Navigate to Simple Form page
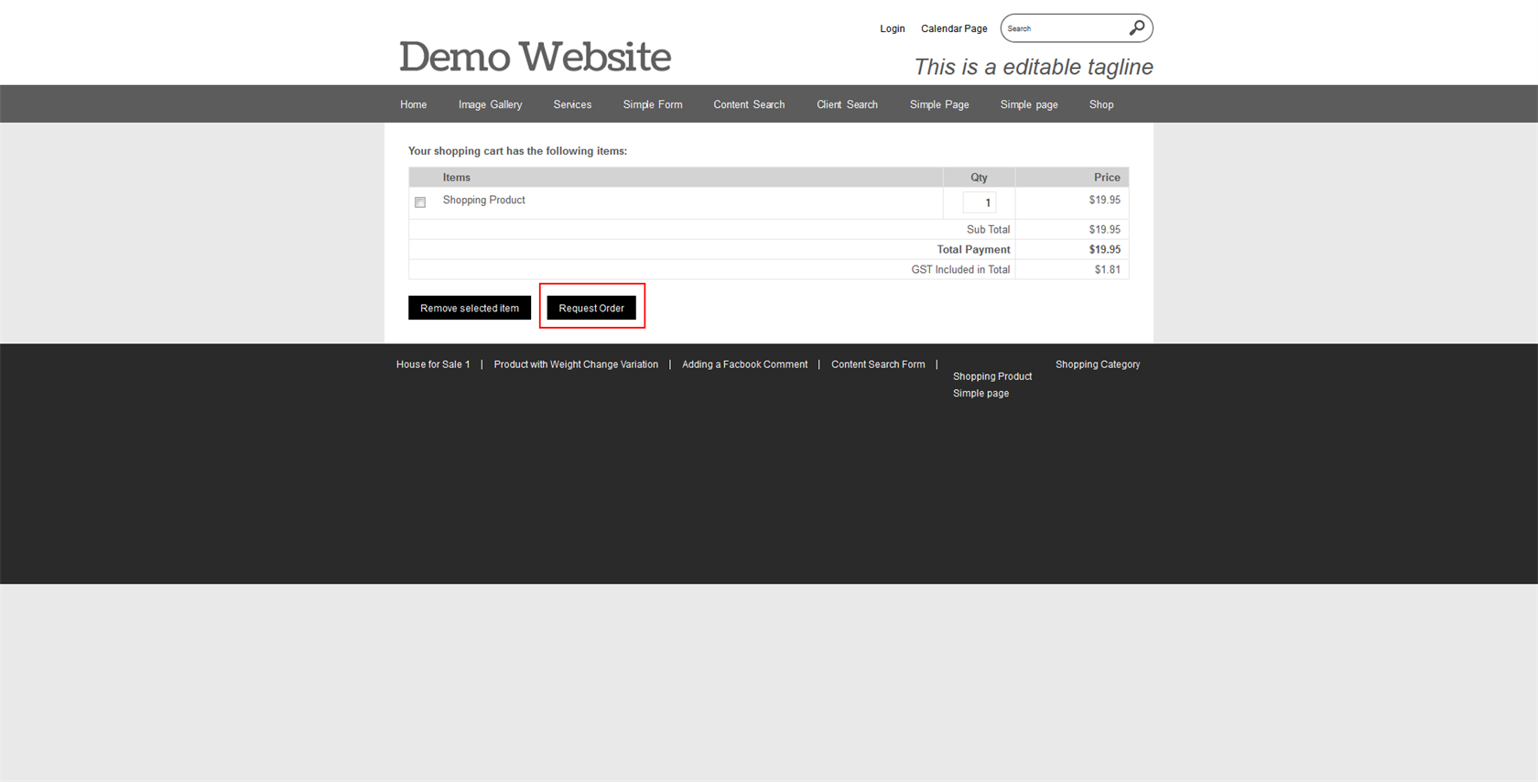The height and width of the screenshot is (782, 1538). click(652, 104)
